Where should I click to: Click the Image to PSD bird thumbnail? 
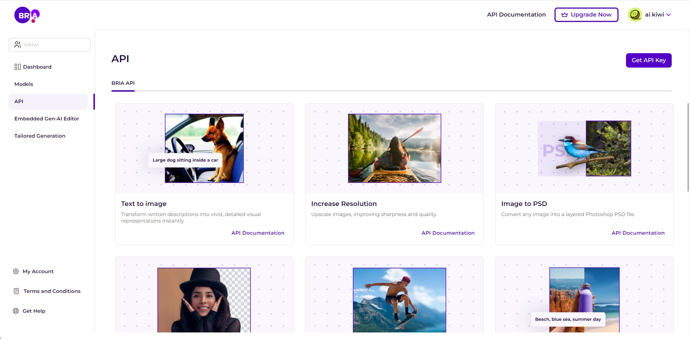(x=584, y=148)
